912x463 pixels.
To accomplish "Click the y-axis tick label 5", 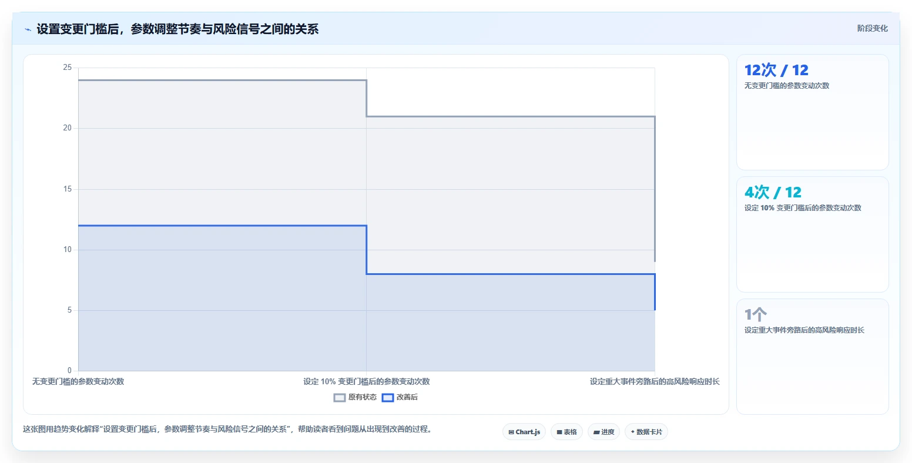I will (x=69, y=310).
